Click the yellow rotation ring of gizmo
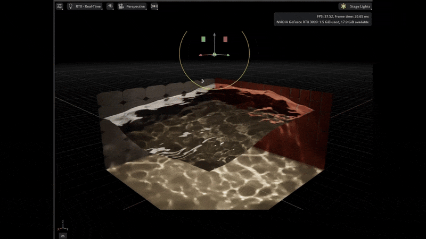The image size is (426, 239). click(181, 58)
